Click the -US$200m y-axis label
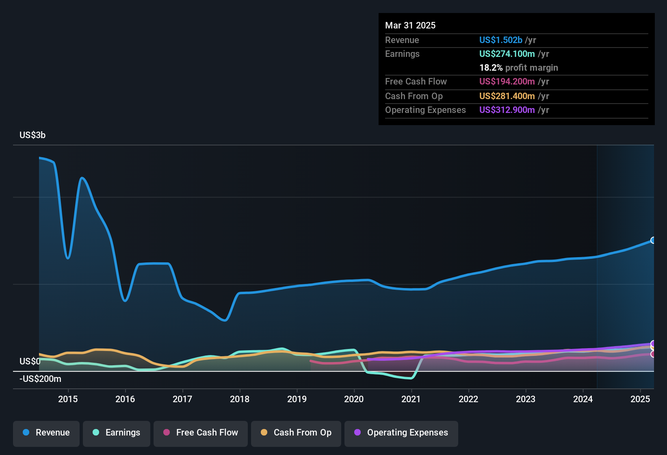Image resolution: width=667 pixels, height=455 pixels. [x=41, y=379]
